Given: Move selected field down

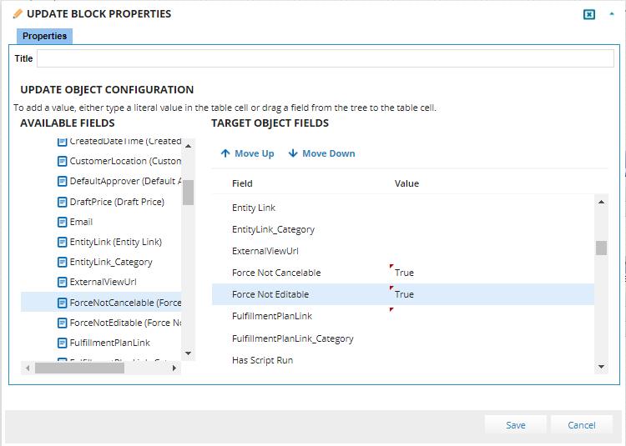Looking at the screenshot, I should tap(321, 153).
